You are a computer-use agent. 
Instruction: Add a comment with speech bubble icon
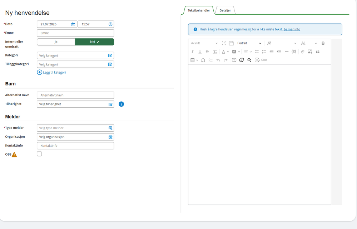tap(234, 60)
